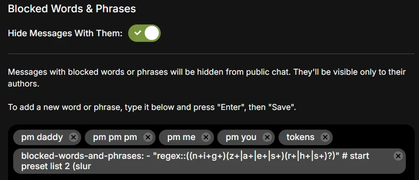This screenshot has height=180, width=419.
Task: Delete the "pm you" blocked phrase
Action: click(x=267, y=138)
